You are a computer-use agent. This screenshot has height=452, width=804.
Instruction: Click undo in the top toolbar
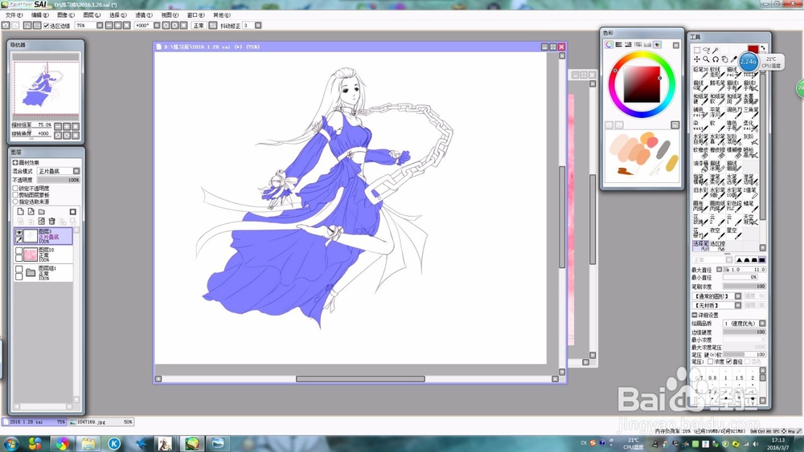click(4, 25)
